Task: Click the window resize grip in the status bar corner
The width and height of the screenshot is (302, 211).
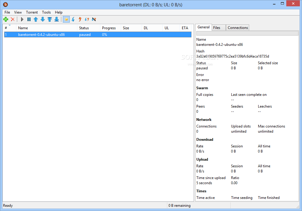Action: coord(297,206)
